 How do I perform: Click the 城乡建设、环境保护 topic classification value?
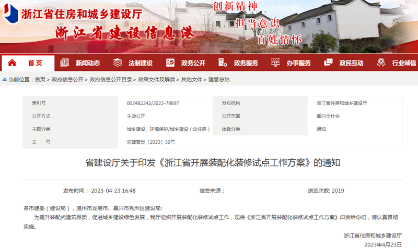coord(168,129)
